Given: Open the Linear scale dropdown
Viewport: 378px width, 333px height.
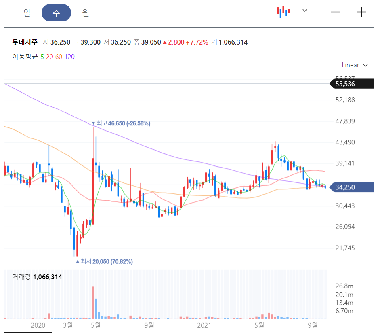Looking at the screenshot, I should (355, 65).
